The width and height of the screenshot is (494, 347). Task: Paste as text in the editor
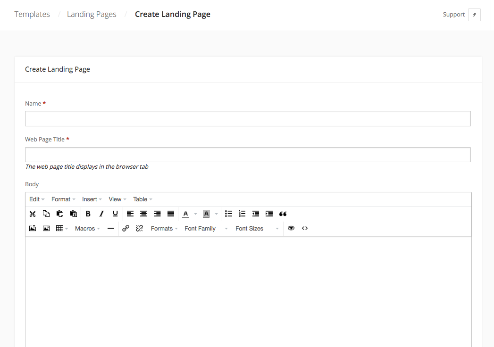click(73, 214)
